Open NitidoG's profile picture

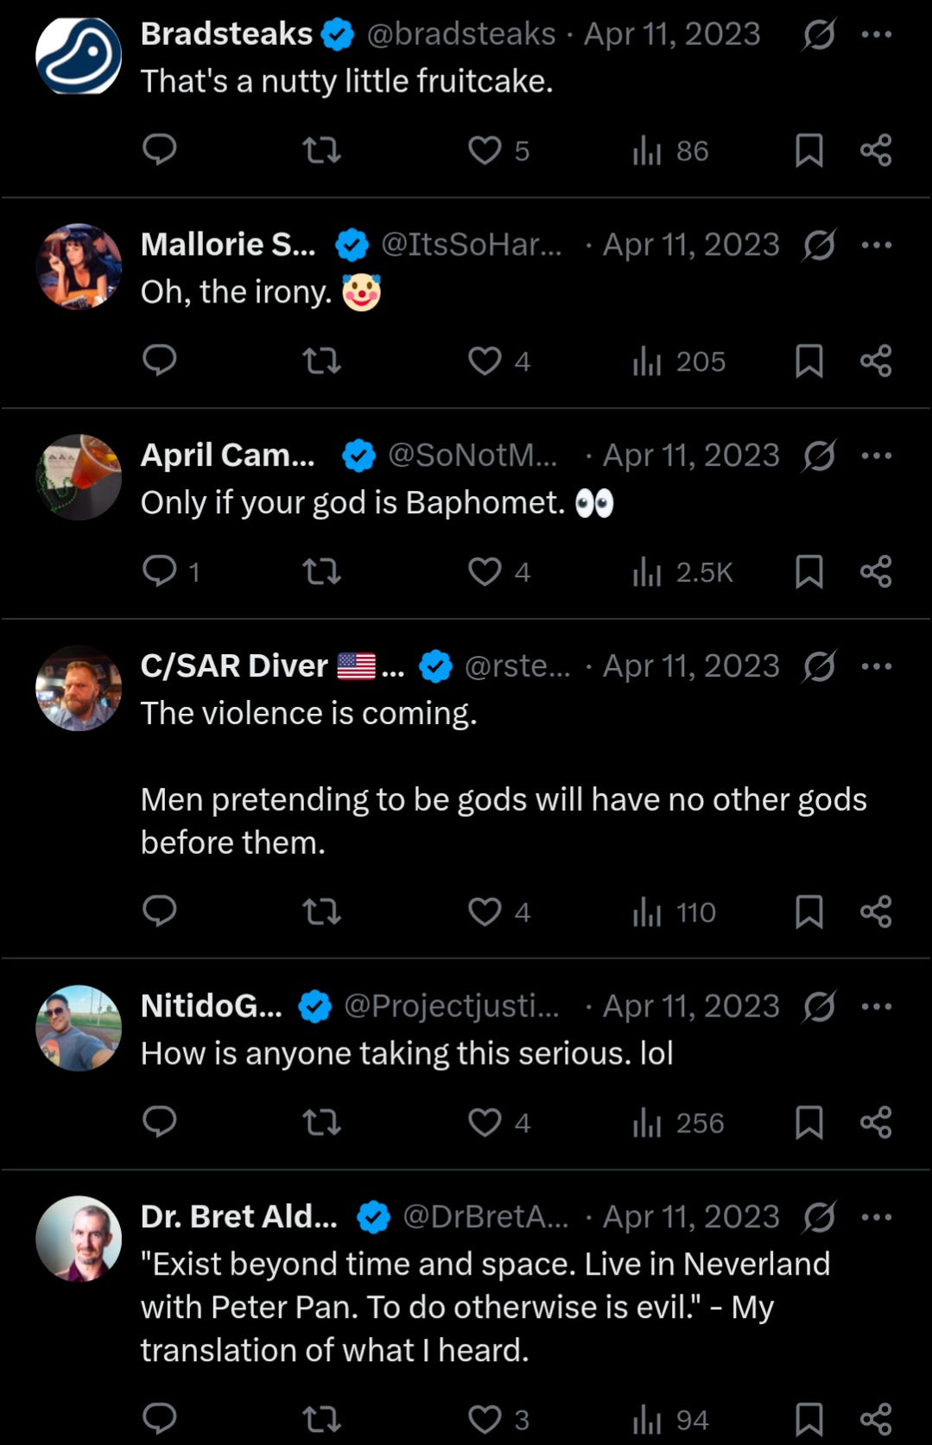coord(79,1028)
